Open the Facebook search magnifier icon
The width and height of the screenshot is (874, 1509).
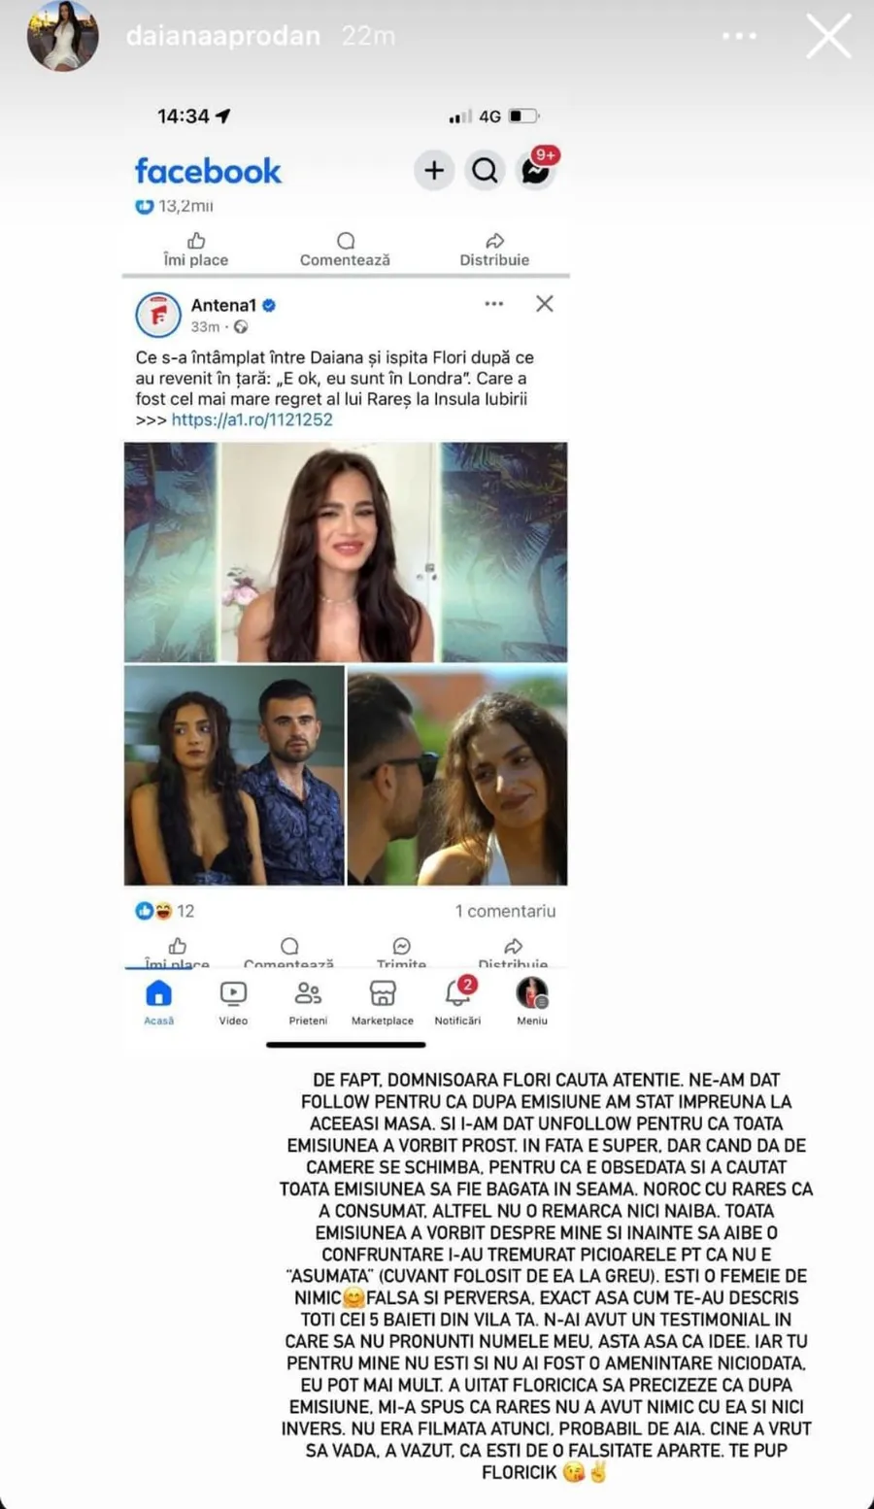coord(485,171)
